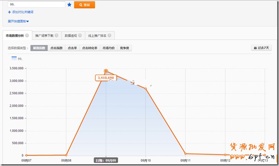Select the 点击率 data type
The width and height of the screenshot is (279, 166).
click(72, 48)
